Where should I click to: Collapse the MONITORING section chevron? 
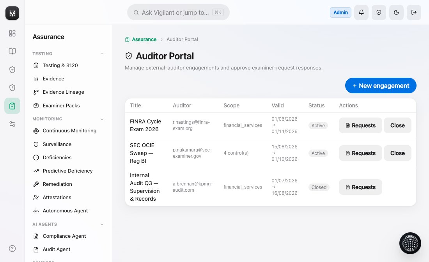(102, 119)
